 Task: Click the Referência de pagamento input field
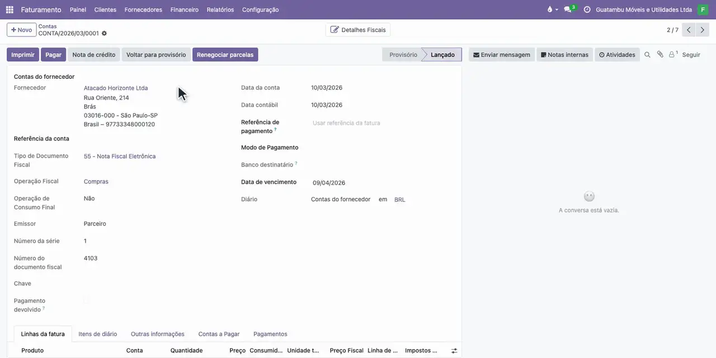(383, 123)
